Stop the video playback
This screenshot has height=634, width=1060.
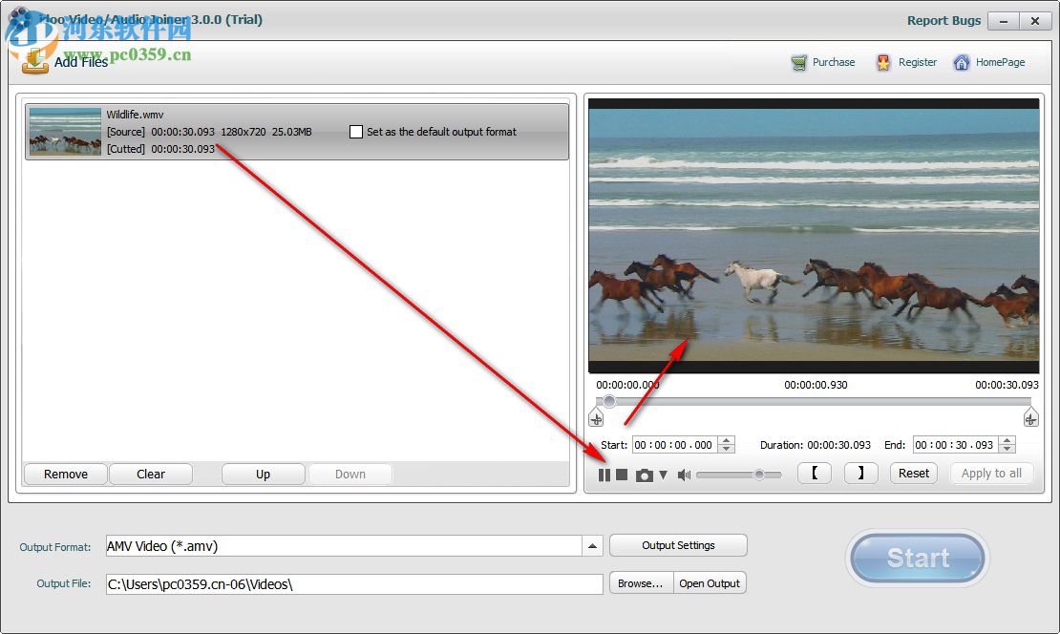622,475
